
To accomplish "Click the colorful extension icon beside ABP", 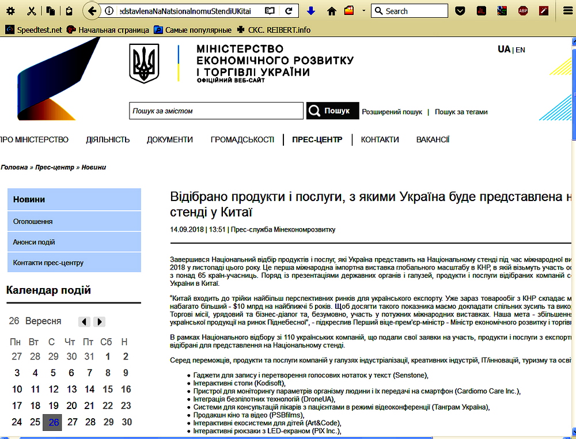I will click(x=502, y=11).
